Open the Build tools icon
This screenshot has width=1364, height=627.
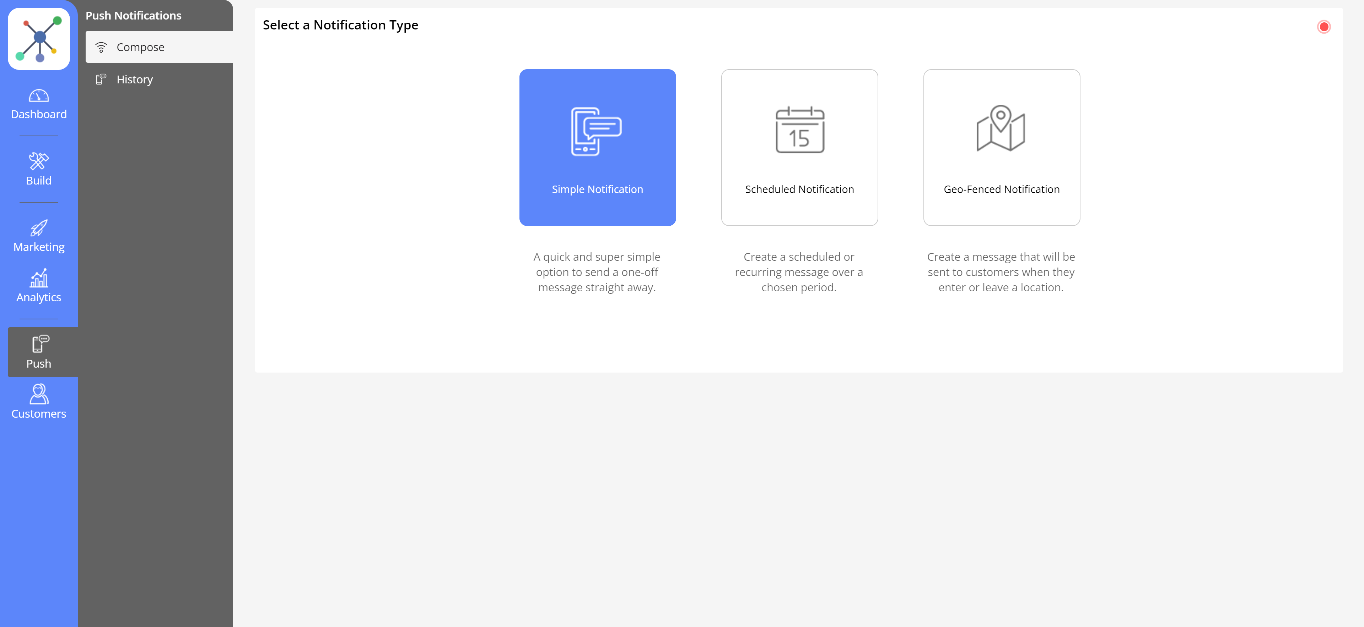tap(39, 161)
